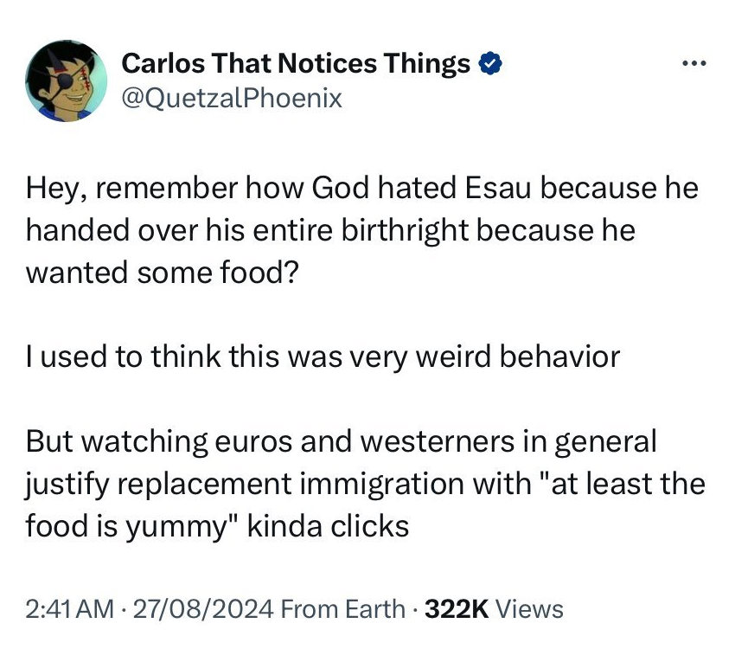Click the From Earth location label
The height and width of the screenshot is (649, 735).
[x=343, y=609]
